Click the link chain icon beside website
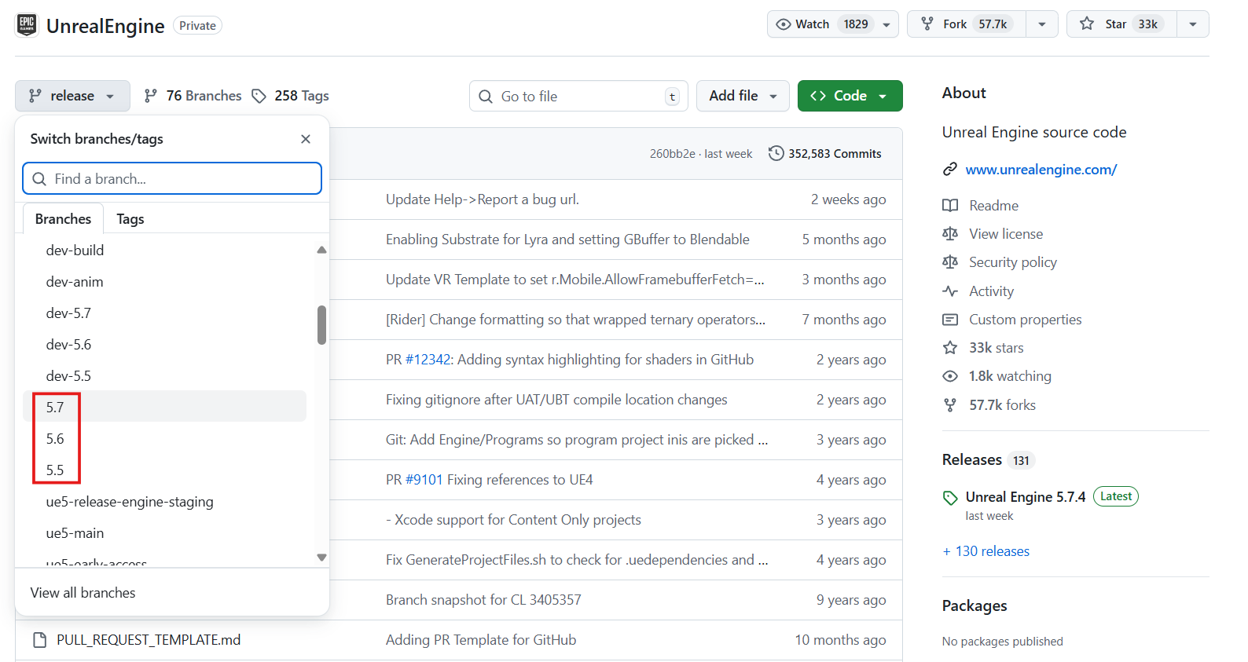The width and height of the screenshot is (1248, 662). pos(950,170)
